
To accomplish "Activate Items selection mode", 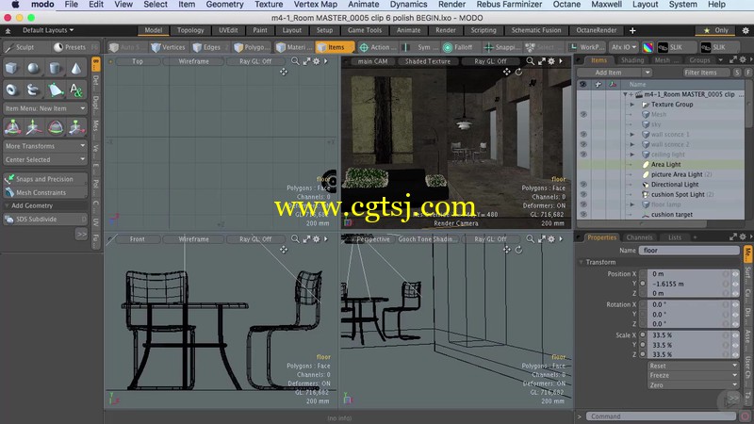I will (335, 47).
